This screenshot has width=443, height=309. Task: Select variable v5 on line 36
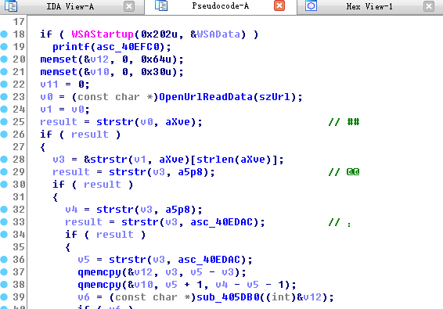click(x=84, y=260)
